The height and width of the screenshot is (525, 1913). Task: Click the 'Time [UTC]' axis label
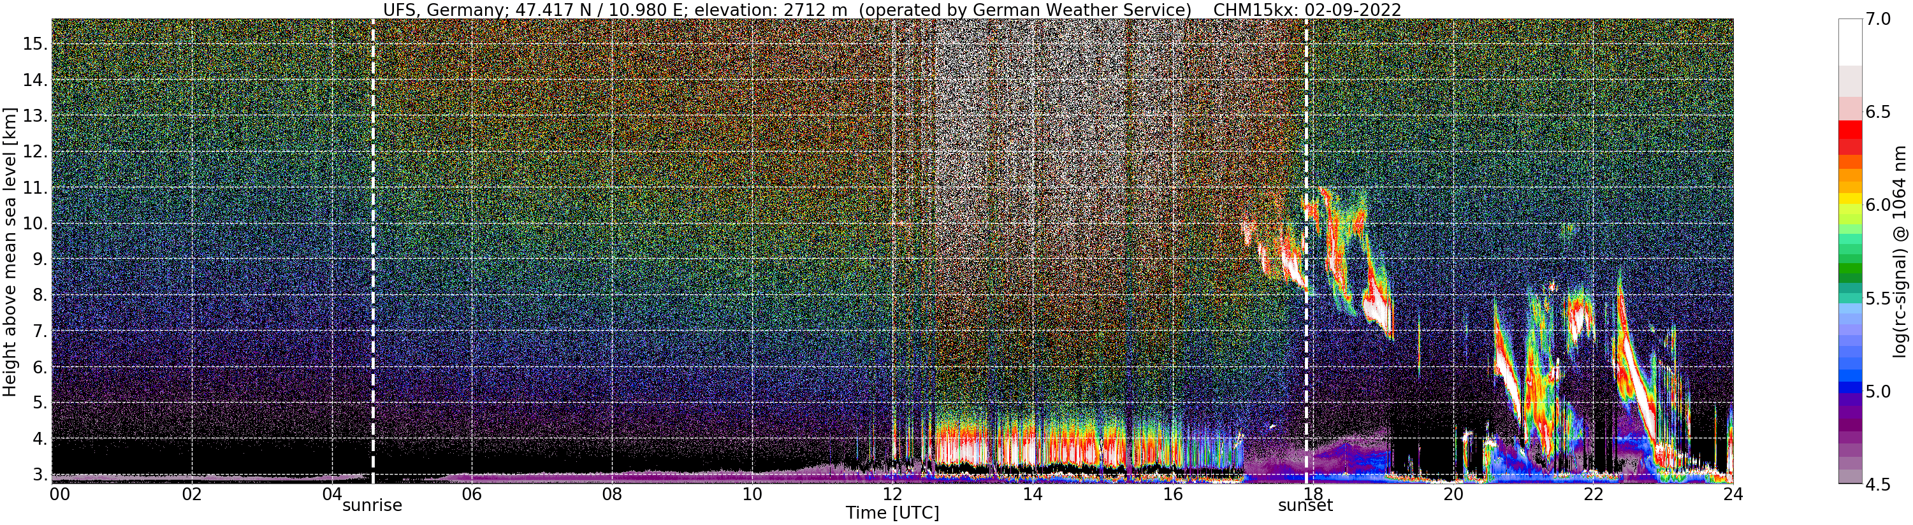[x=892, y=513]
